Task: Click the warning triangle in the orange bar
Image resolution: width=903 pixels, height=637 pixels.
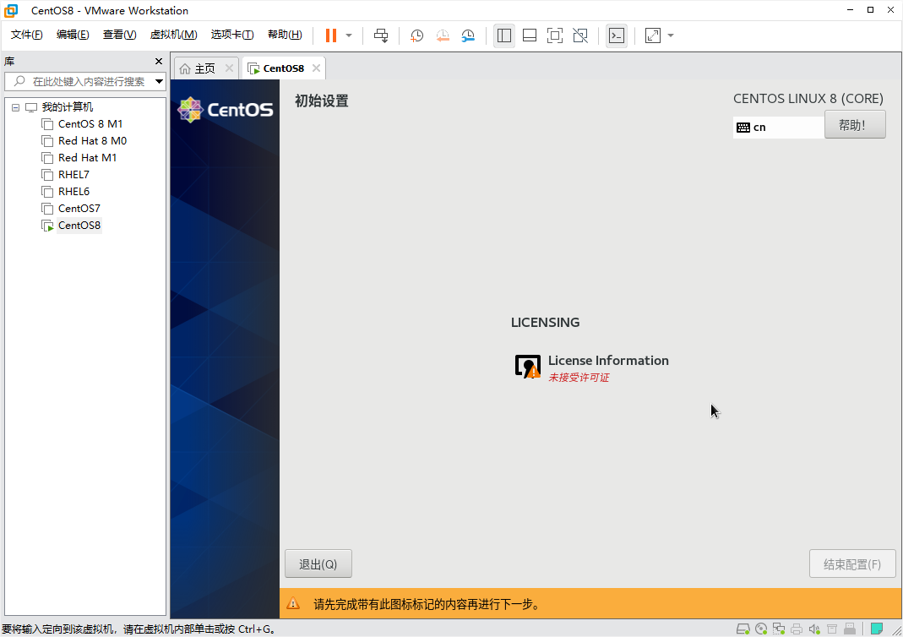Action: click(293, 603)
